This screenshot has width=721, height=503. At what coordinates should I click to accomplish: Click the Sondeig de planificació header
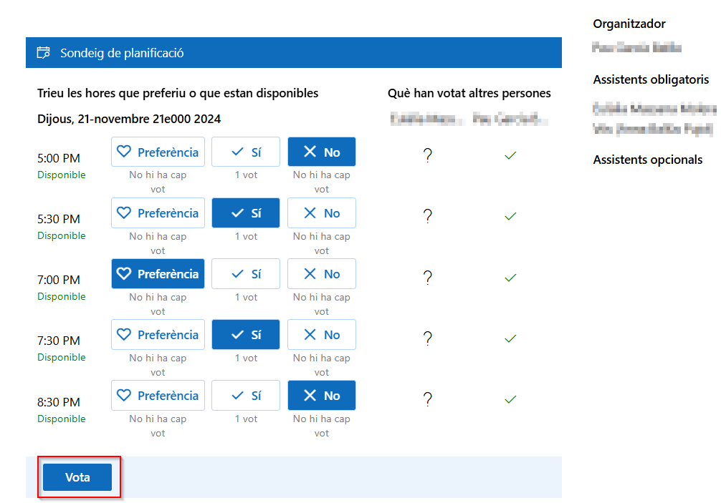122,53
